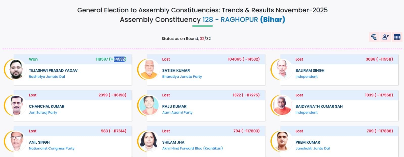Screen dimensions: 404x157
Task: Click the Bharatiya Janata Party label
Action: [182, 76]
